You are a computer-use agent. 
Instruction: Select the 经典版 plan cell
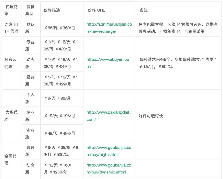tap(31, 81)
